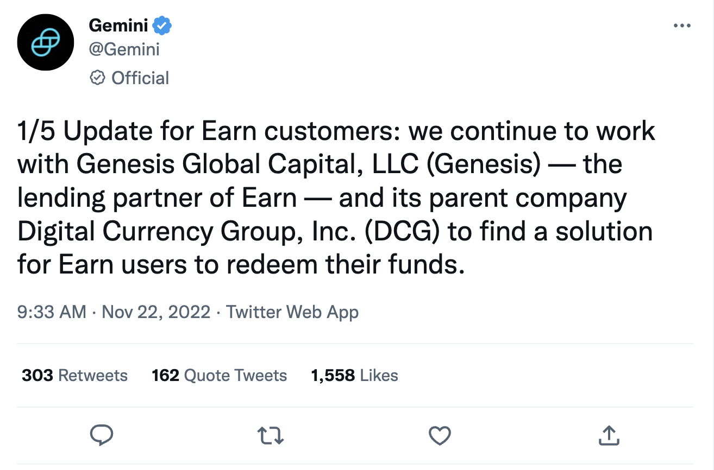Click the 9:33 AM timestamp
Image resolution: width=714 pixels, height=470 pixels.
click(52, 312)
